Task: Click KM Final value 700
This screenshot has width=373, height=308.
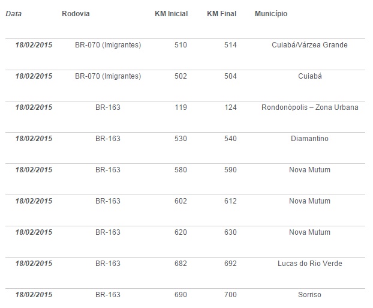Action: click(230, 295)
